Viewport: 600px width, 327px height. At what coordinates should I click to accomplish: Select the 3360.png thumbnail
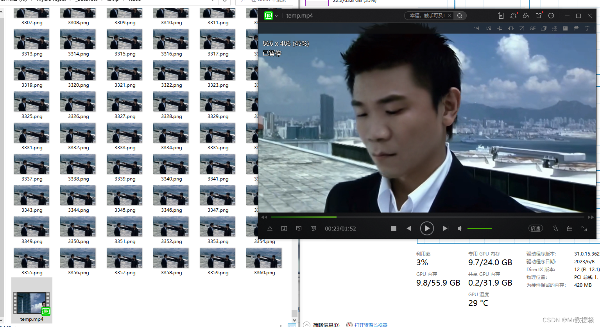pyautogui.click(x=264, y=258)
